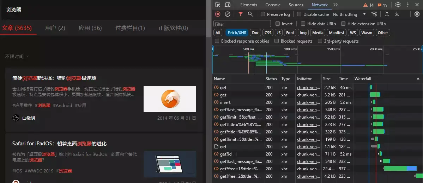This screenshot has width=423, height=183.
Task: Switch to the Elements tab
Action: tap(249, 5)
